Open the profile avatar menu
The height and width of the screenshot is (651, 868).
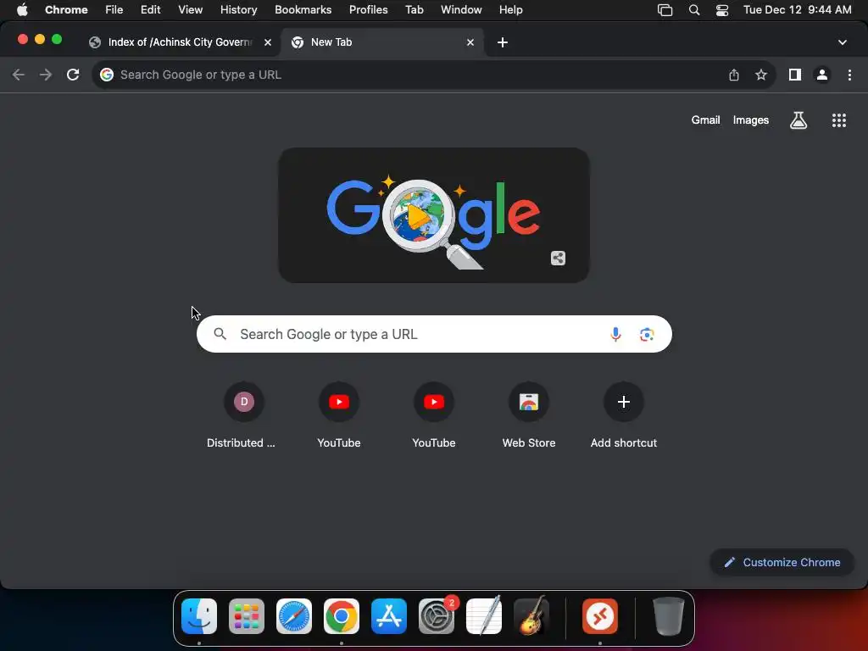click(x=822, y=75)
